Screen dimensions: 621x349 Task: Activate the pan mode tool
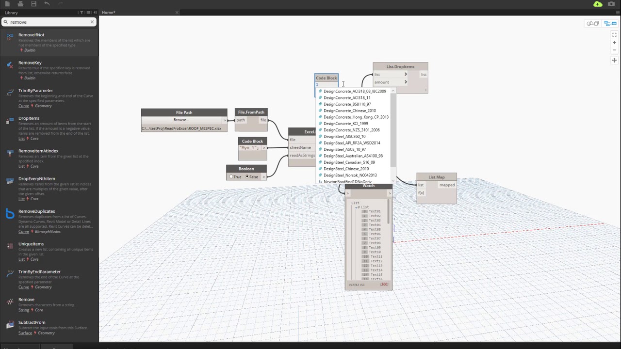(x=614, y=60)
